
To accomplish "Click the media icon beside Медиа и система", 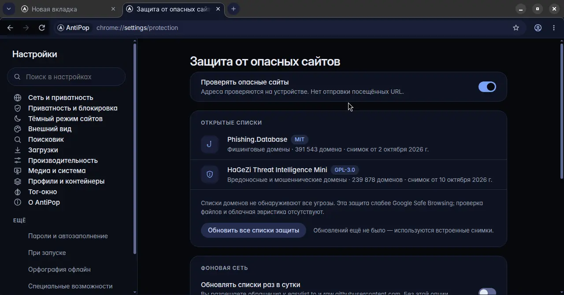I will click(x=18, y=170).
